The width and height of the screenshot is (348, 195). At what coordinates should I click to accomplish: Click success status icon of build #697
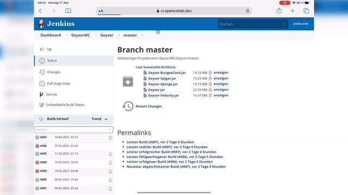click(38, 138)
